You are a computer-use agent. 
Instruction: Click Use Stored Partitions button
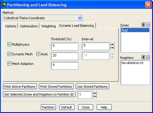(92, 87)
